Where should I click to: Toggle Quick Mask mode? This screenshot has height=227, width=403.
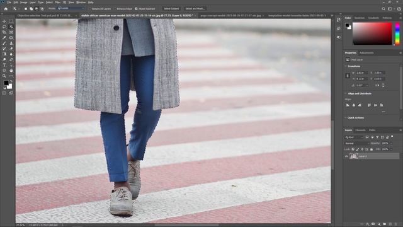[4, 93]
